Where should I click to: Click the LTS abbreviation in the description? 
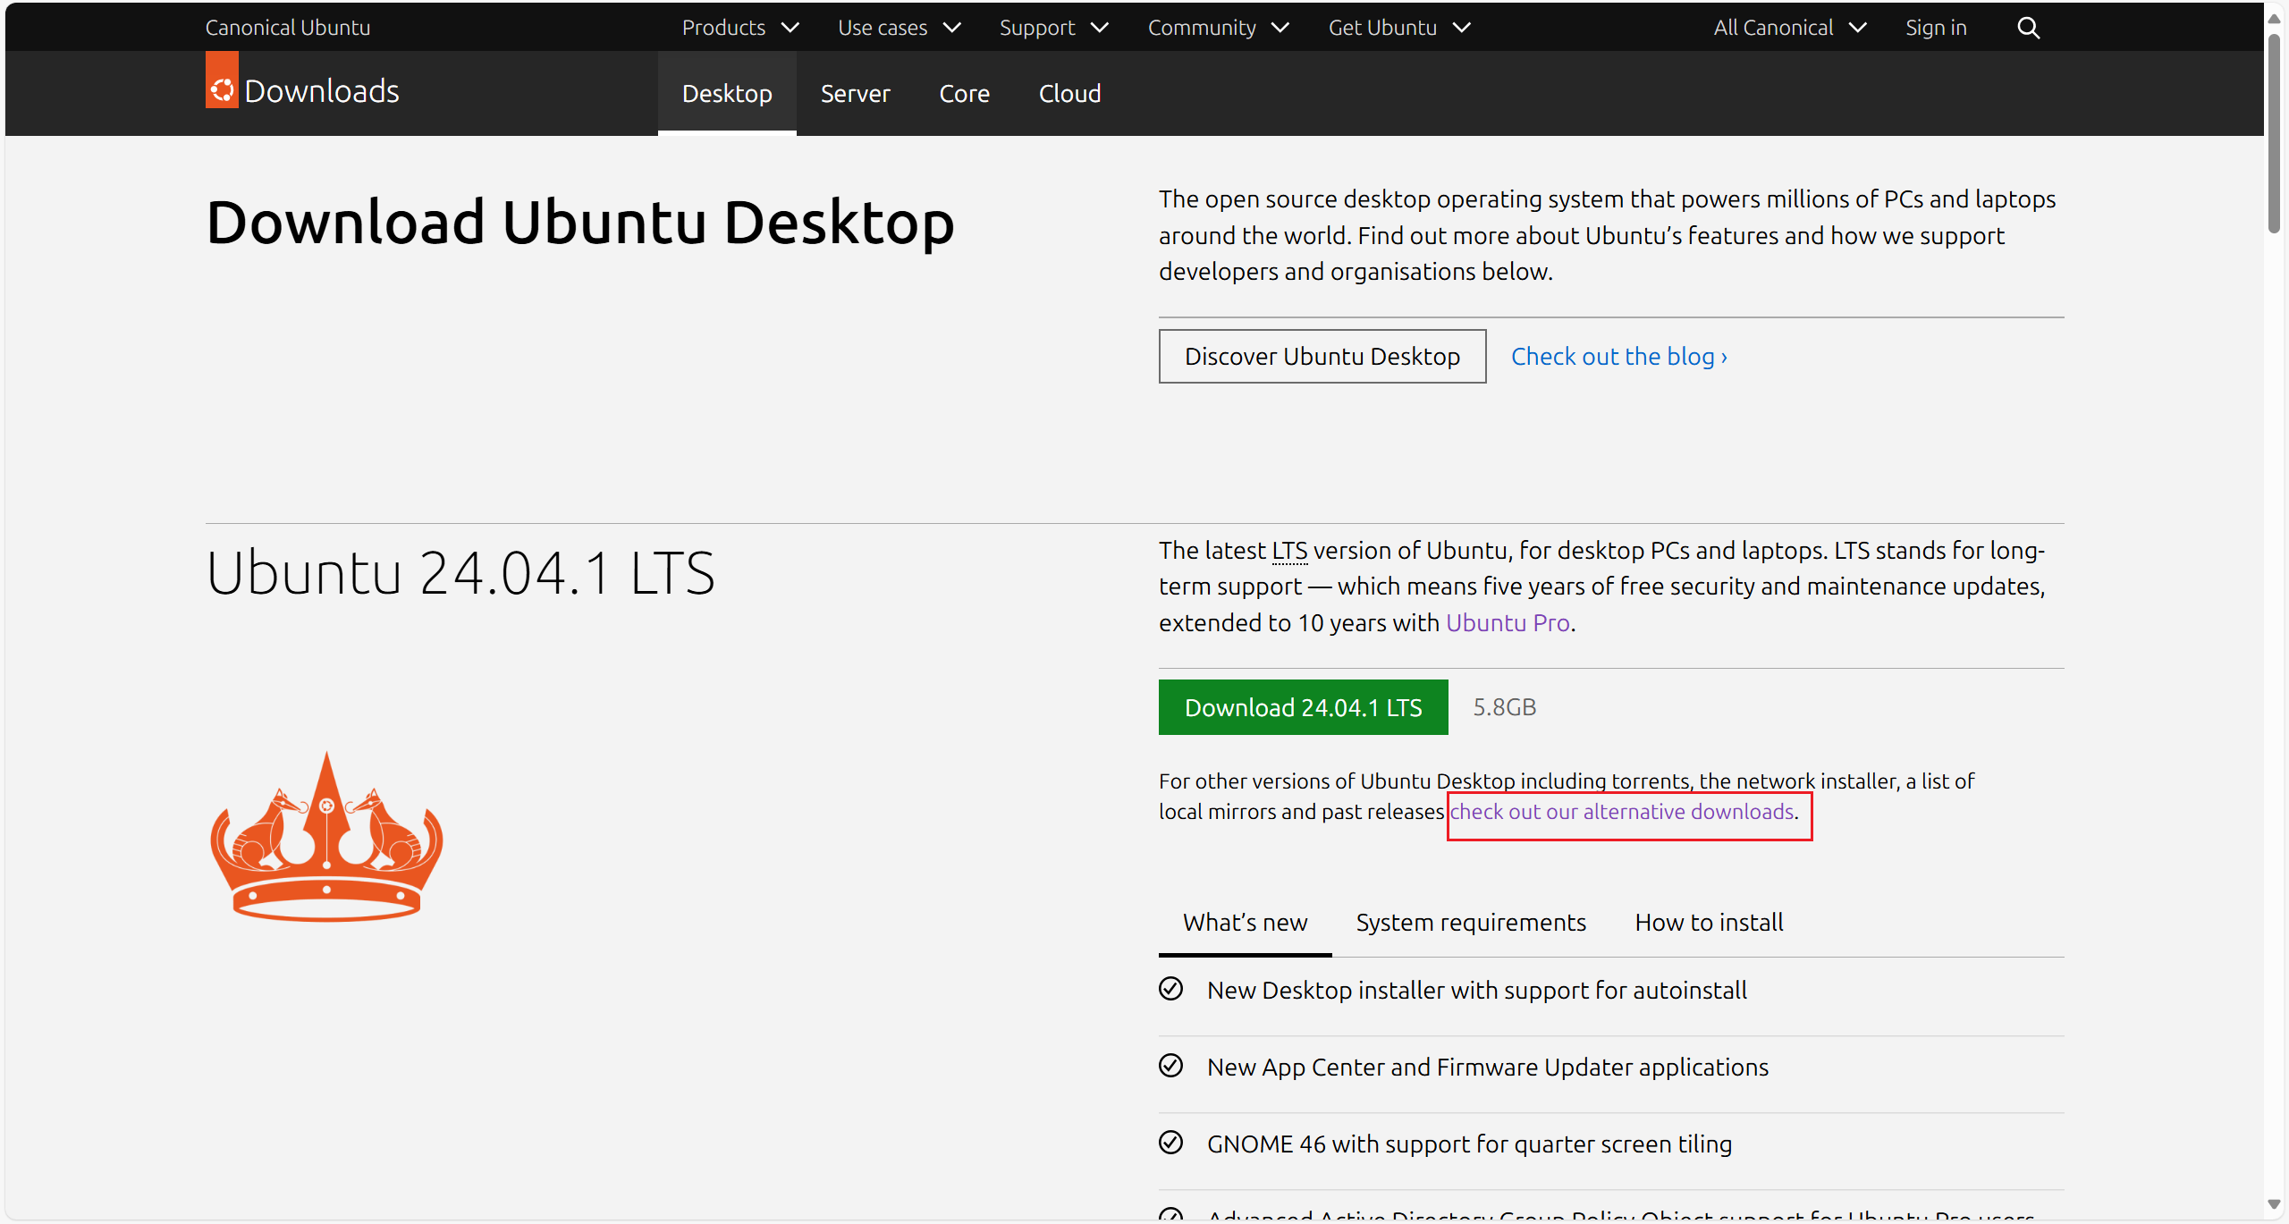(1289, 551)
